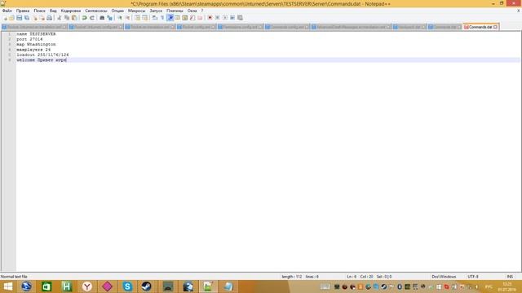Viewport: 522px width, 293px height.
Task: Click the Save Recorded Macro icon
Action: pos(240,18)
